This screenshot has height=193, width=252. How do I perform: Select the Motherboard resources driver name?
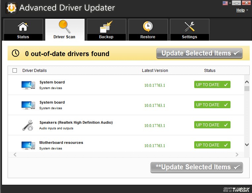pos(61,143)
